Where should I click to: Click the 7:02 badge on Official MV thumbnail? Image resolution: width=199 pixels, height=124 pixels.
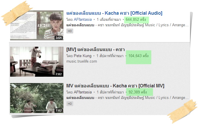59,110
